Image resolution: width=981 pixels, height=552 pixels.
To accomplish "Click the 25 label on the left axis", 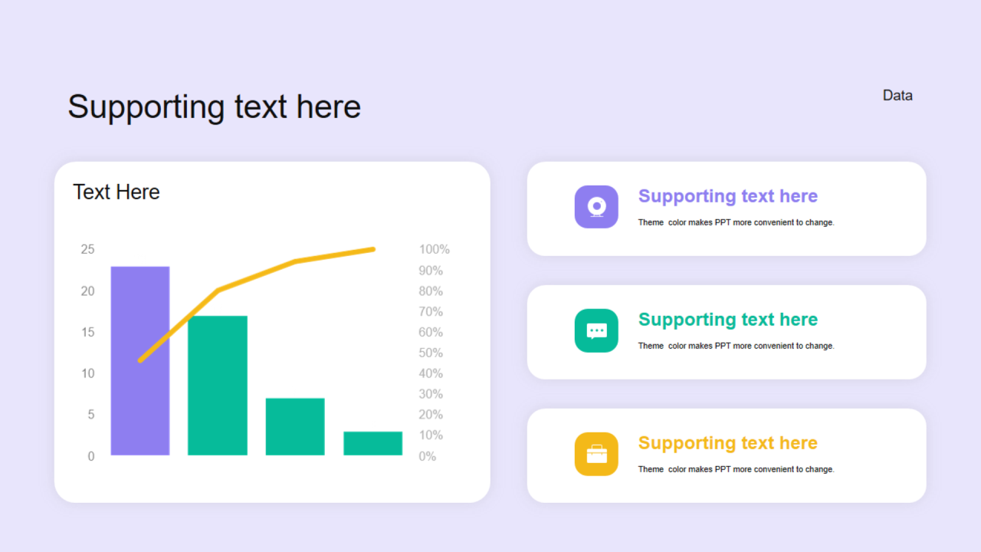I will point(87,249).
